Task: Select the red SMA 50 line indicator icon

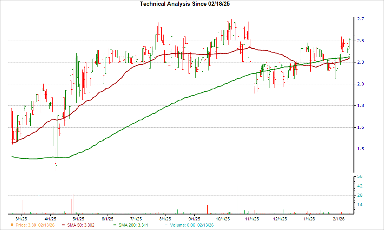Action: [64, 226]
